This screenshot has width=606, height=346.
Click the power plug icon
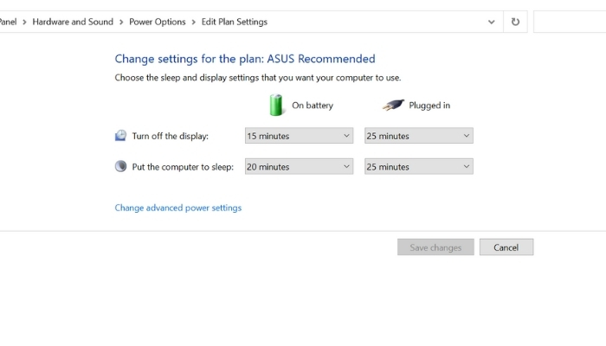coord(393,105)
